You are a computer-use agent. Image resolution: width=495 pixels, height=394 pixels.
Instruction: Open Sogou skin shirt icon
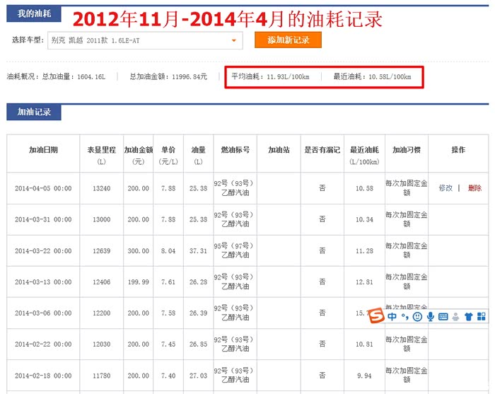point(468,316)
